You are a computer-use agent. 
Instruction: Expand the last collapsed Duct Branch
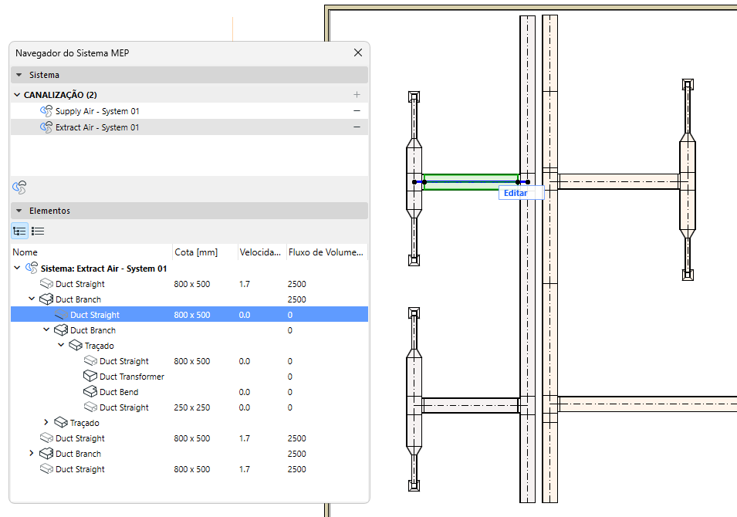click(32, 454)
